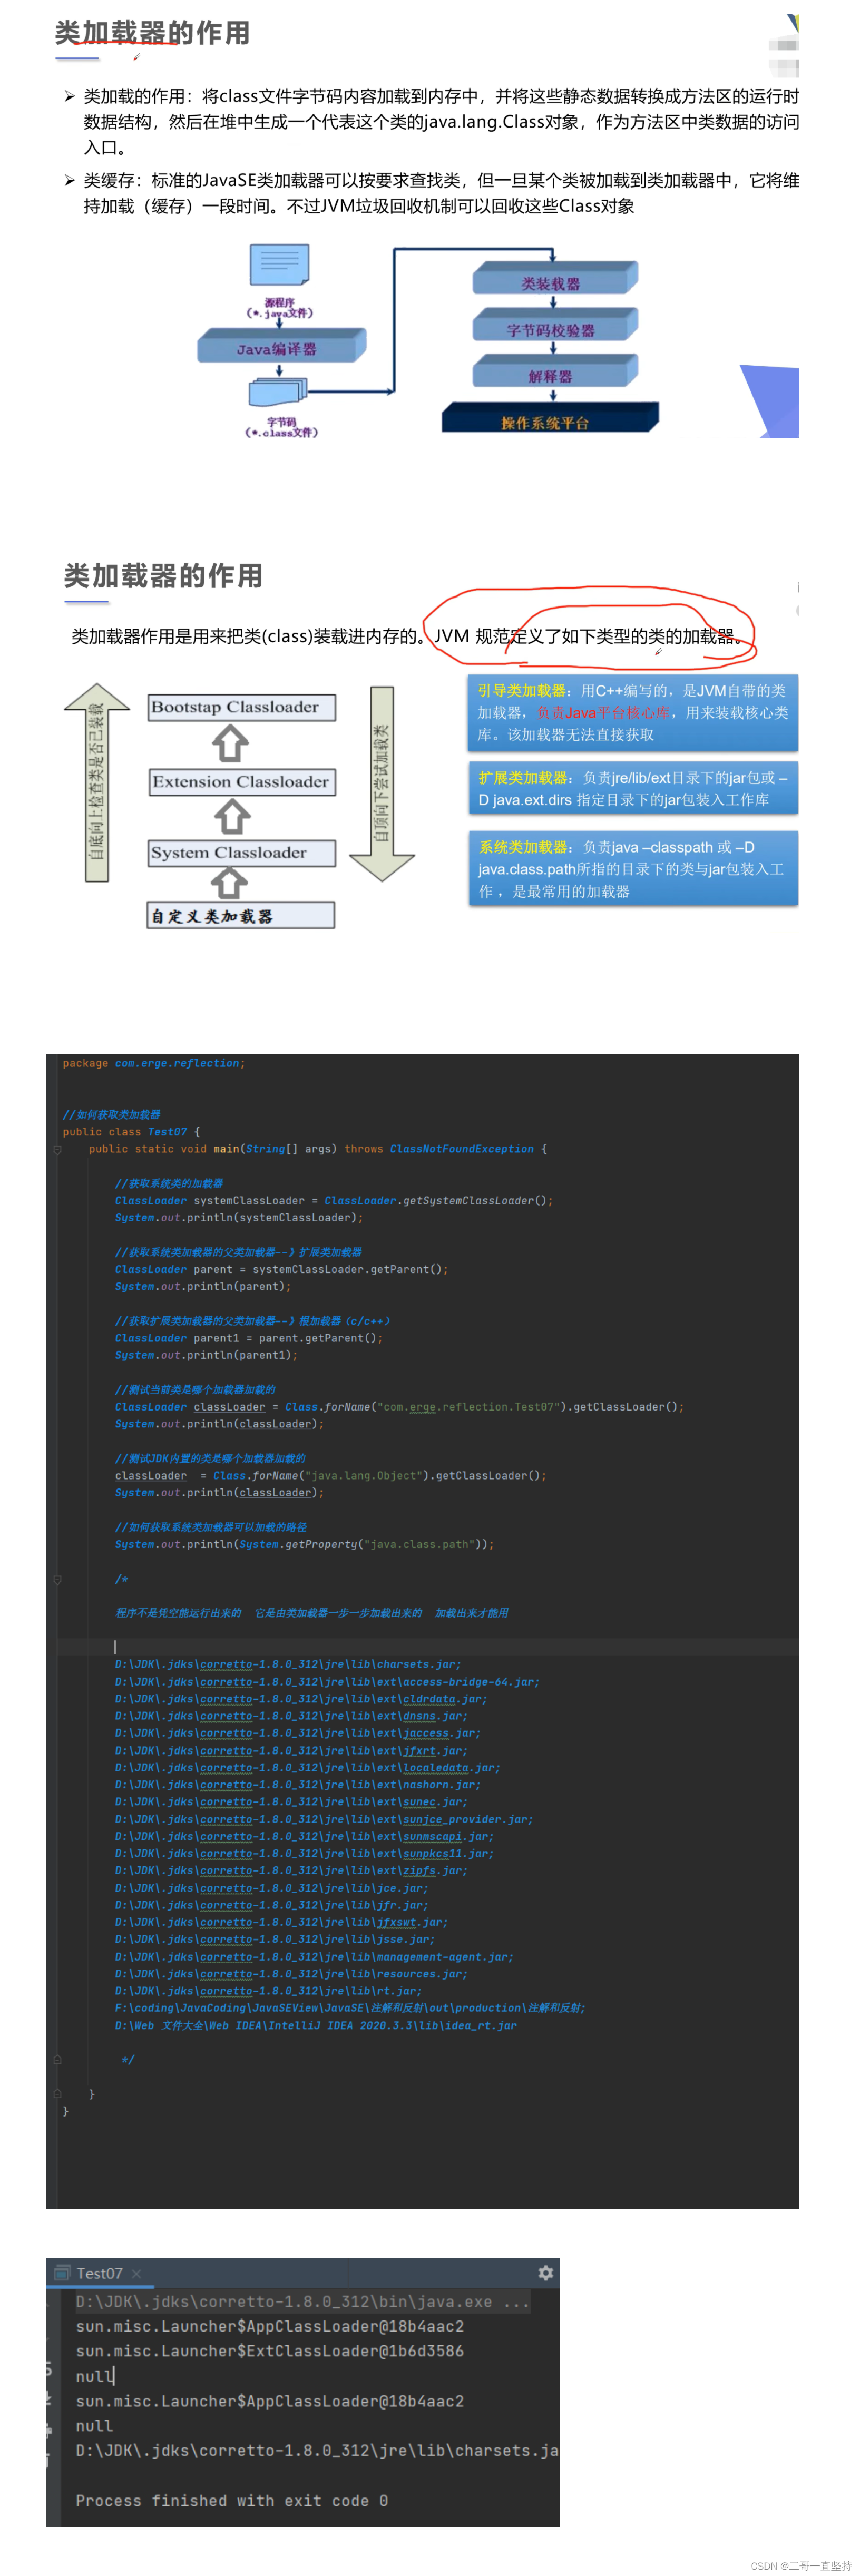Click the parent.getParent() code line
Viewport: 860px width, 2576px height.
click(x=249, y=1338)
